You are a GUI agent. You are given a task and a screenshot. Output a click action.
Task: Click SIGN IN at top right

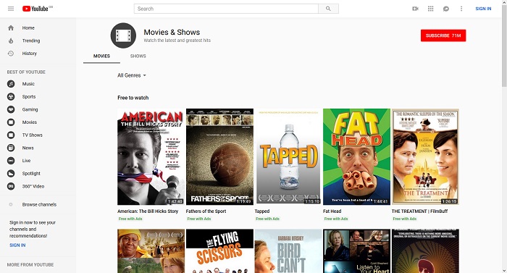pos(483,9)
